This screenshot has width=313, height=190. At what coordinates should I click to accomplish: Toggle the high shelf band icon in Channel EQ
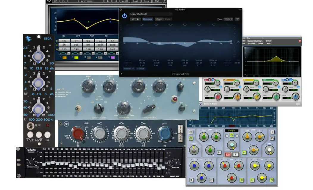click(213, 25)
